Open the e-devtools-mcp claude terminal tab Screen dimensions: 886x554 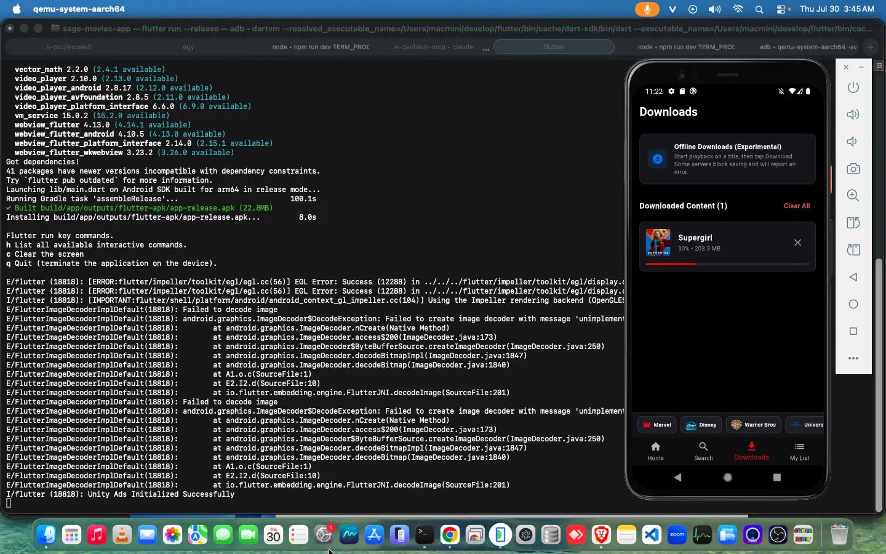click(431, 47)
